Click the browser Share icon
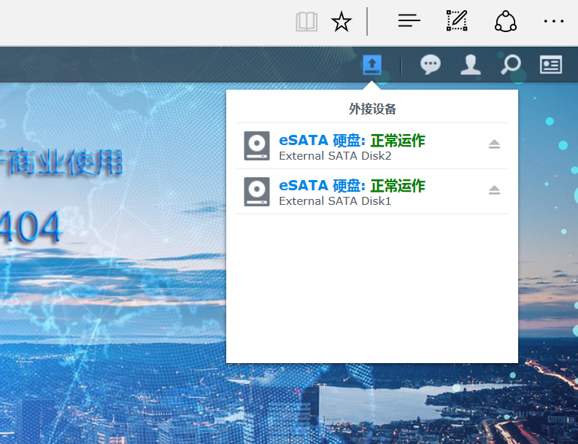The image size is (578, 444). [505, 21]
